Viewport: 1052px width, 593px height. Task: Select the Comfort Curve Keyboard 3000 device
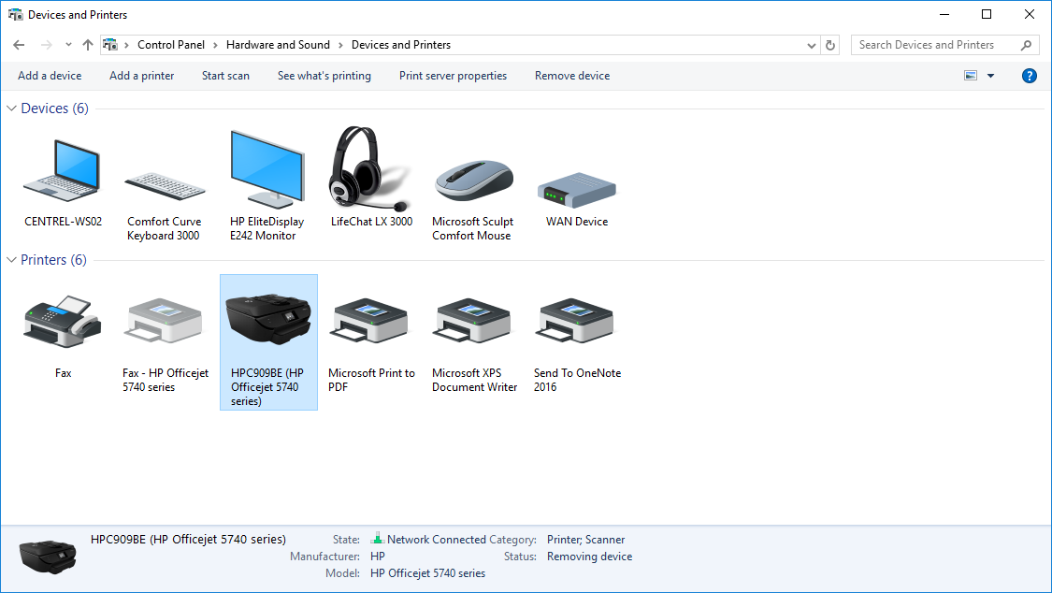pyautogui.click(x=165, y=173)
